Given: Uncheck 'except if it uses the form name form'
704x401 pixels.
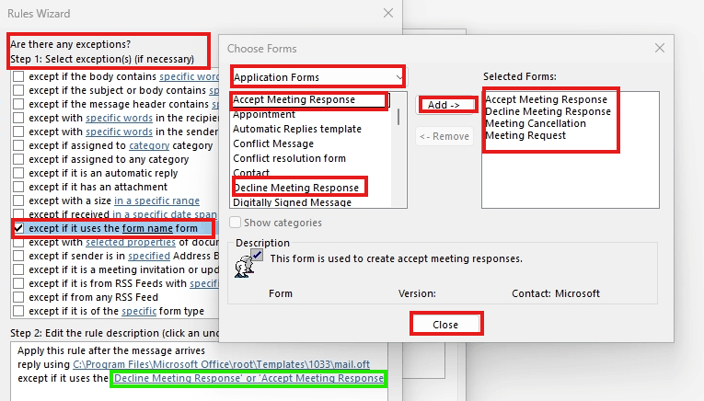Looking at the screenshot, I should 18,228.
